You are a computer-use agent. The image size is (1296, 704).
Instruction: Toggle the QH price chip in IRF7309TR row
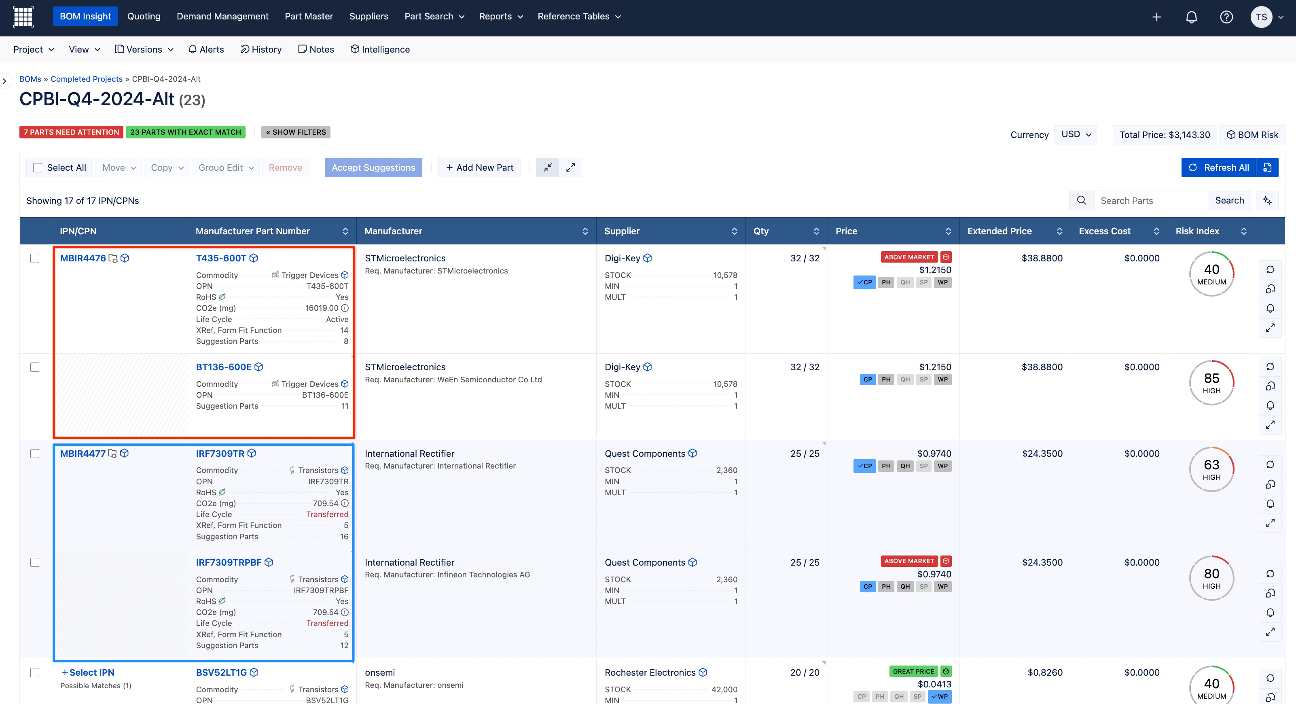click(905, 466)
